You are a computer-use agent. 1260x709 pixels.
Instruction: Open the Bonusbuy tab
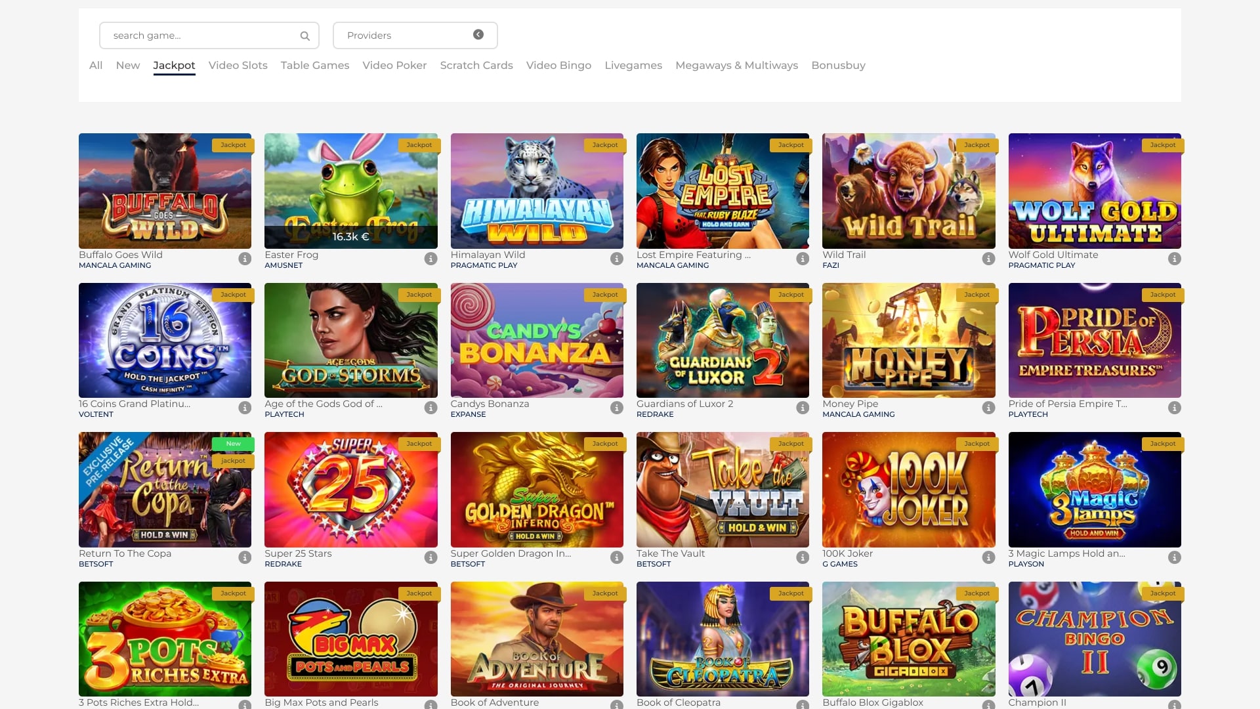tap(838, 65)
